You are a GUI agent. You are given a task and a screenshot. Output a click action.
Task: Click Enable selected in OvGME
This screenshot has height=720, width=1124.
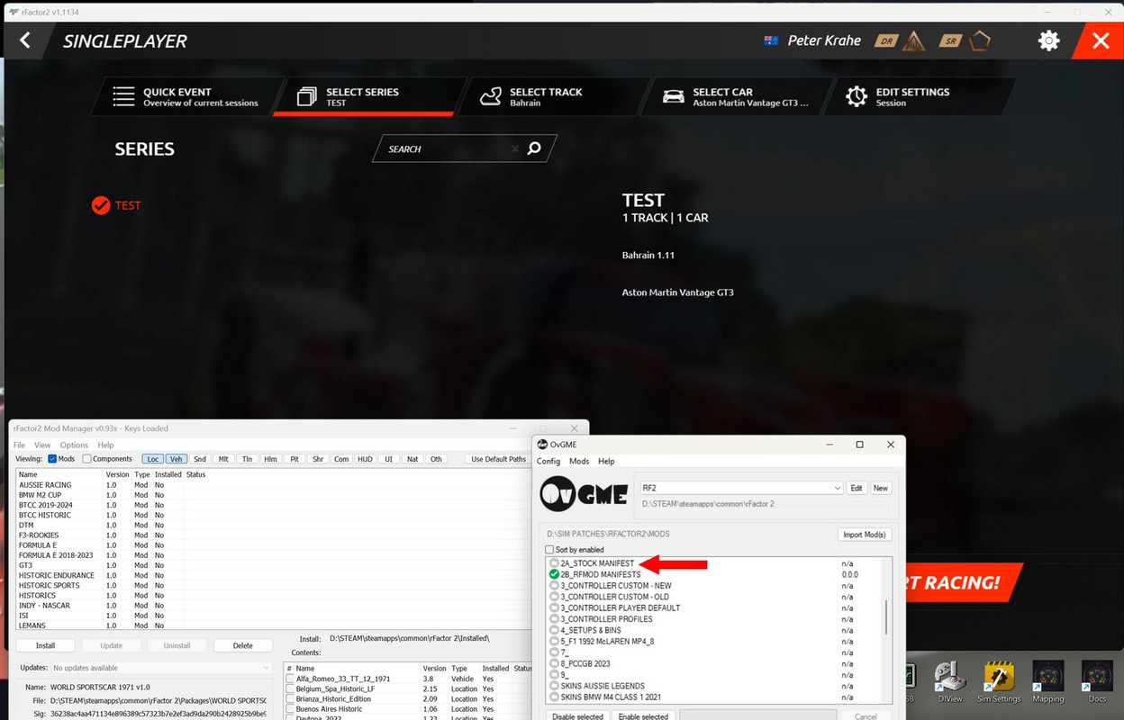645,716
